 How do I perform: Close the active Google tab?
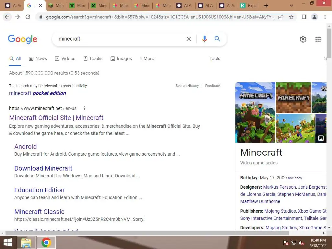coord(41,6)
